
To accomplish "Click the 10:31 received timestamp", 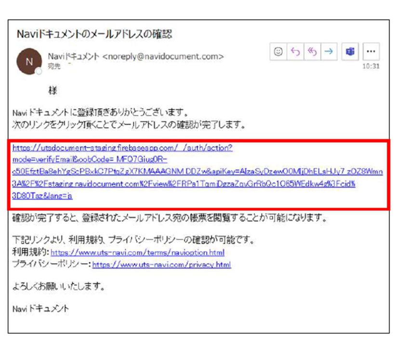I will pos(371,66).
